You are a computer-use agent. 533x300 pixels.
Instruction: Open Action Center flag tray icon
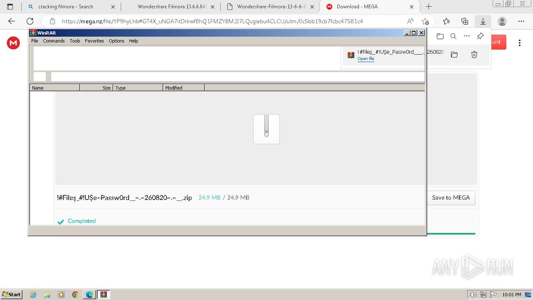tap(493, 295)
